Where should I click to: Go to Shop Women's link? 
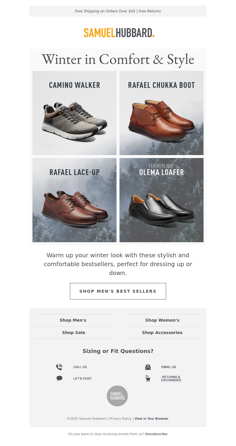(x=162, y=320)
